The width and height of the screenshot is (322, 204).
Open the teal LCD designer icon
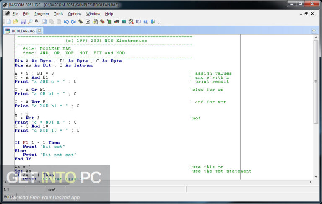pyautogui.click(x=124, y=21)
